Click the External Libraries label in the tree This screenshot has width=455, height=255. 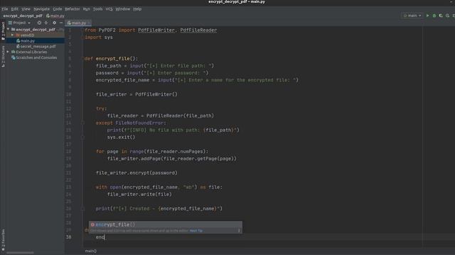click(31, 52)
